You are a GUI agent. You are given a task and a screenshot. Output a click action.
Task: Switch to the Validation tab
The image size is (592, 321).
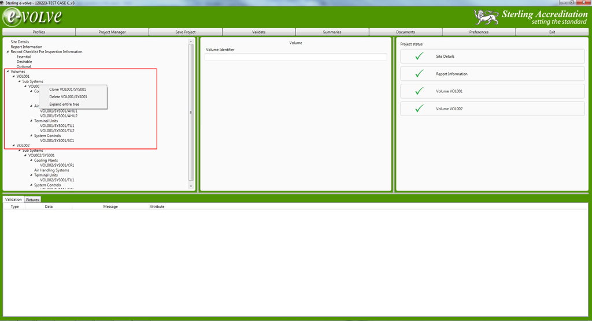click(13, 200)
